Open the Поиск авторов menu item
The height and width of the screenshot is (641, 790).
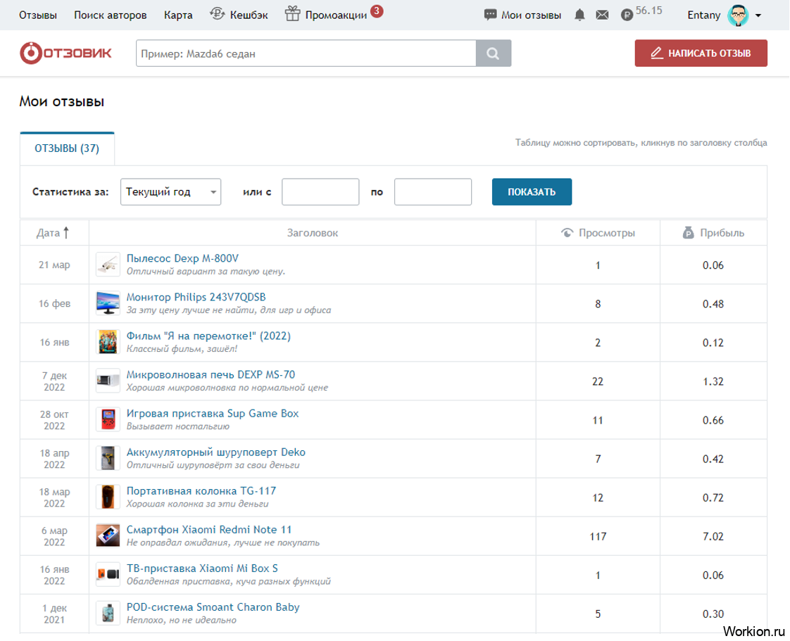tap(111, 15)
